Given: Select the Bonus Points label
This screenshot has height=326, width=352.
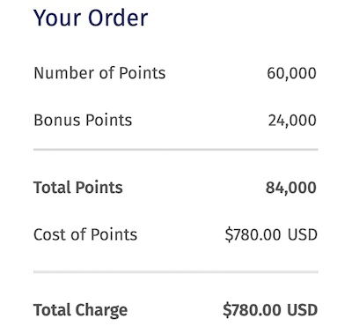Looking at the screenshot, I should point(83,120).
